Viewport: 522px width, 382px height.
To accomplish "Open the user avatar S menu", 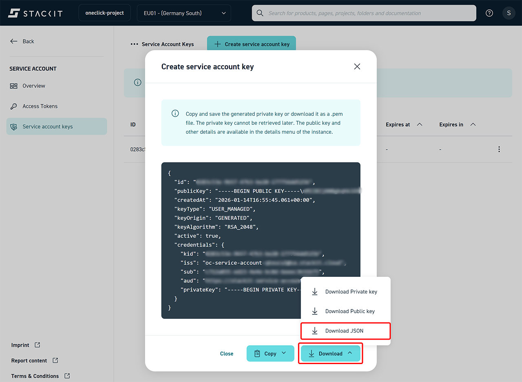I will pos(509,13).
